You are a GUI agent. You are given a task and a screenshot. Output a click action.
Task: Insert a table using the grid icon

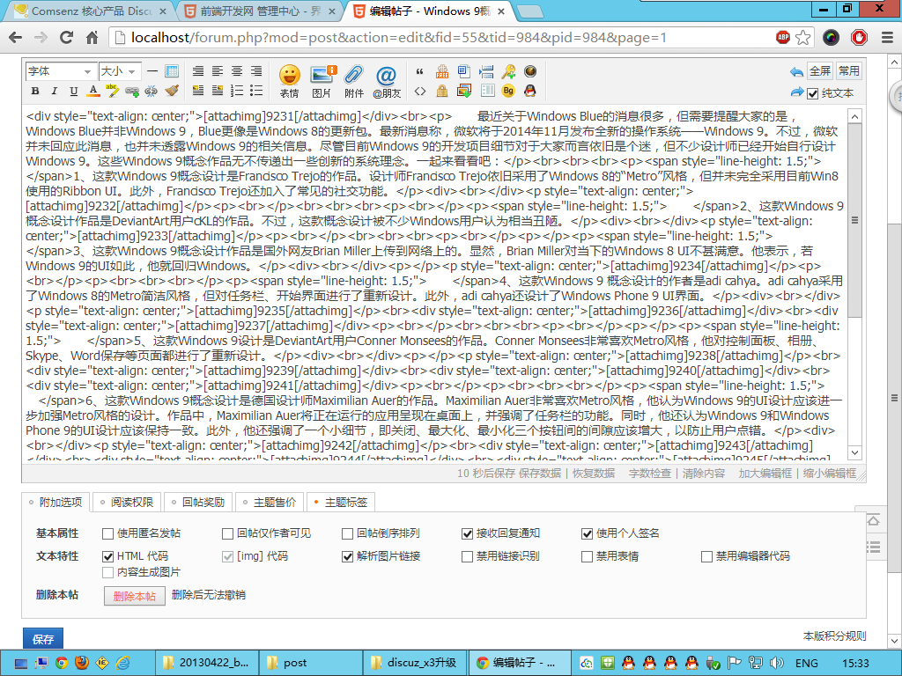(172, 71)
